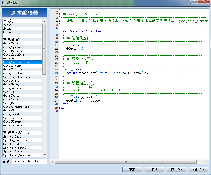Open the Sprite_Battler script
This screenshot has width=211, height=175.
[x=22, y=144]
